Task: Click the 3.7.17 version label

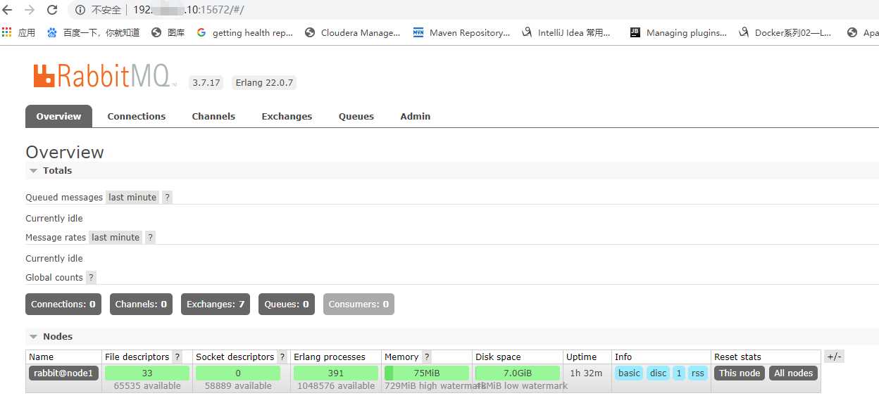Action: point(206,83)
